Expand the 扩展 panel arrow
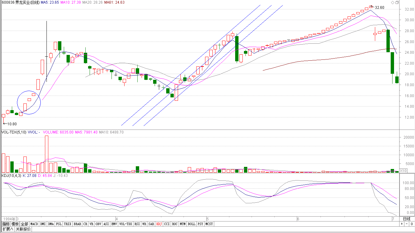 coord(8,229)
